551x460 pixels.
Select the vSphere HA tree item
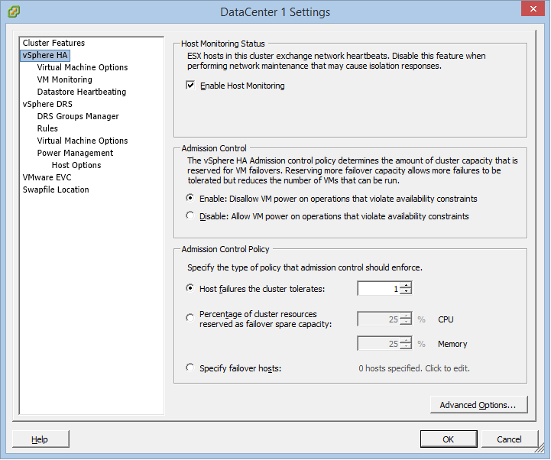45,55
